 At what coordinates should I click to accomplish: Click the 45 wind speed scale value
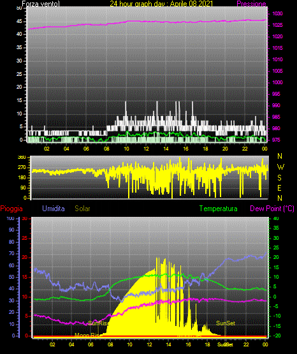click(x=19, y=22)
